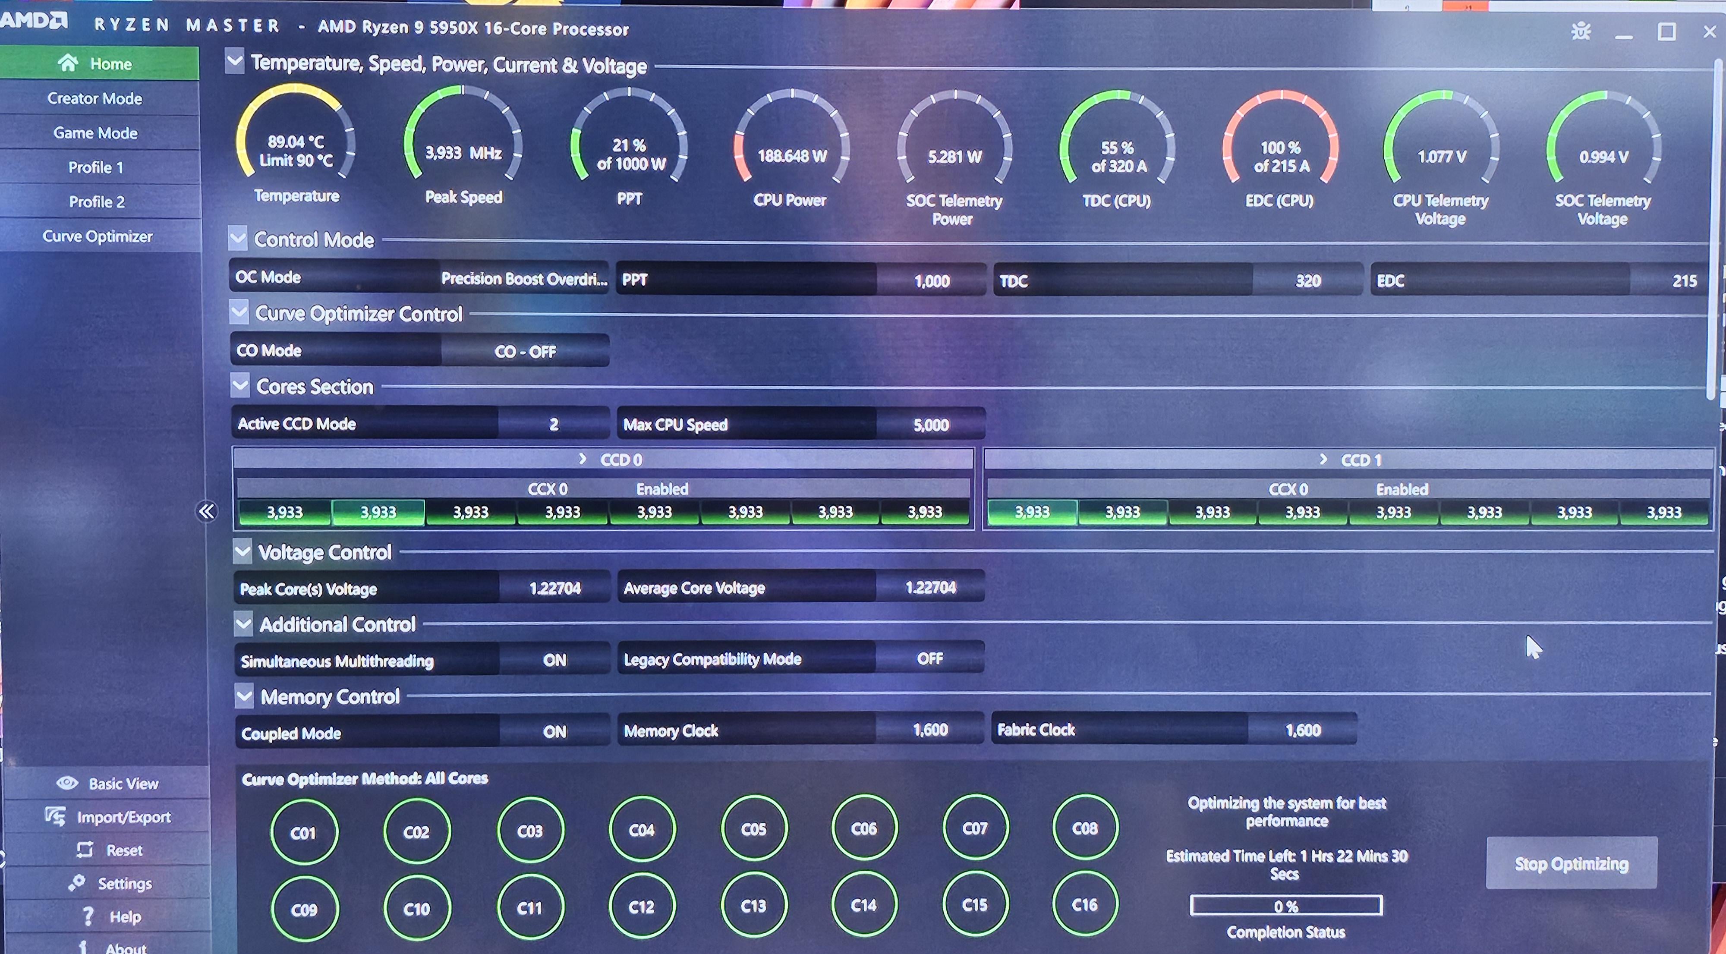
Task: Collapse the Curve Optimizer Control section
Action: pyautogui.click(x=239, y=312)
